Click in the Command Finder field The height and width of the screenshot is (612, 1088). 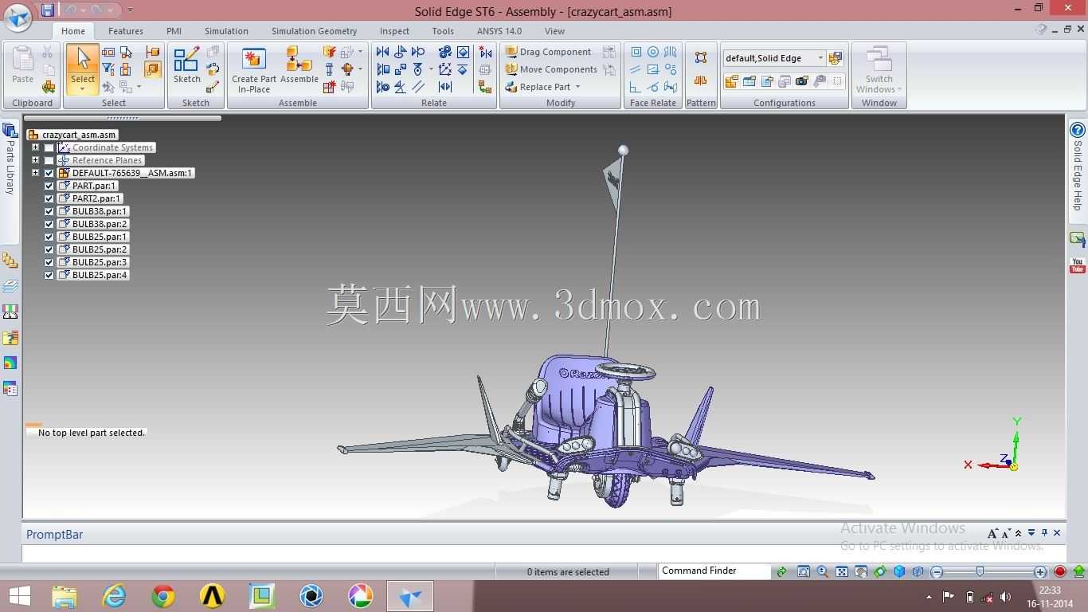(714, 571)
